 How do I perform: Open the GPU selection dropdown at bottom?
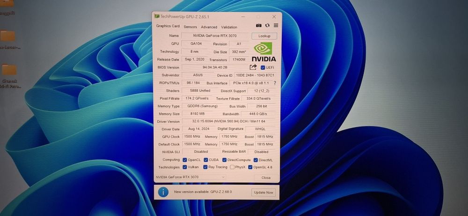click(x=190, y=177)
